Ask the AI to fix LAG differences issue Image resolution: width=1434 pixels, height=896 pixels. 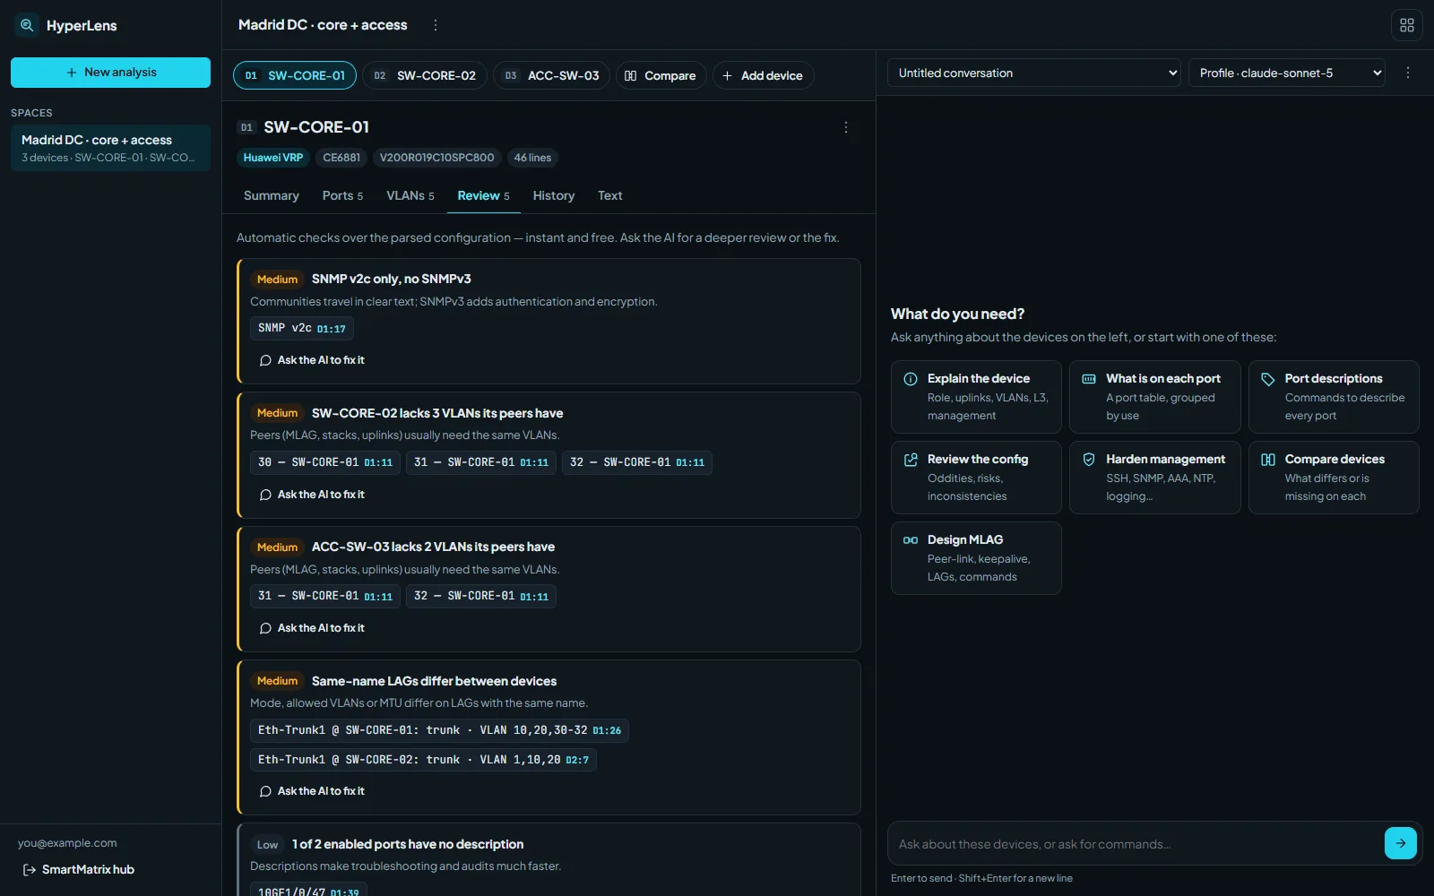click(x=312, y=791)
